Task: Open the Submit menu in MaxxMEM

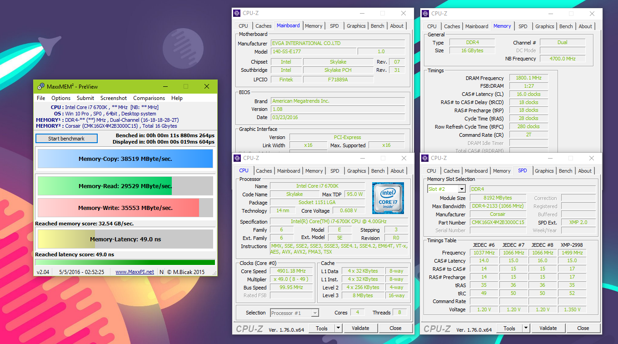Action: tap(85, 98)
